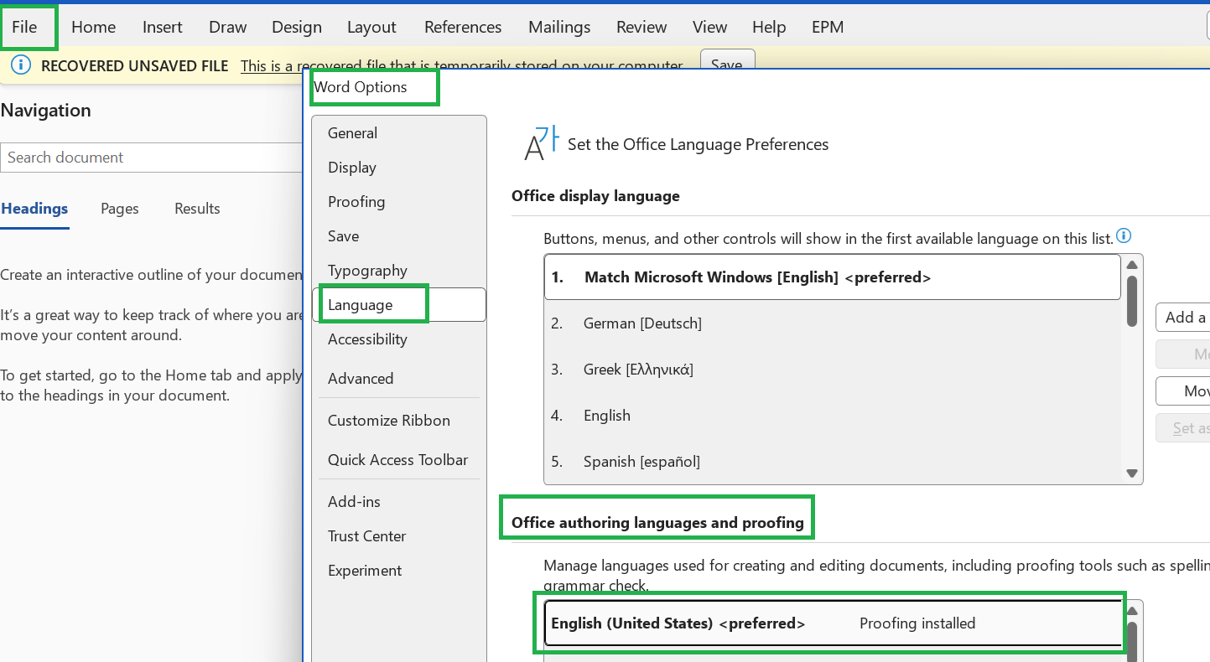Viewport: 1210px width, 662px height.
Task: Open Proofing options category
Action: pyautogui.click(x=399, y=202)
